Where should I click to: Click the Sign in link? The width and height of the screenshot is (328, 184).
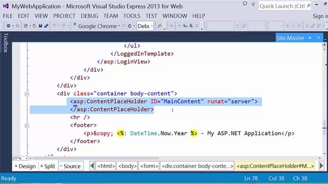[x=320, y=16]
